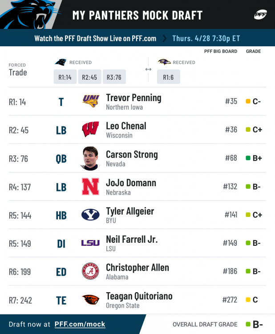The image size is (275, 334).
Task: Click the Nebraska N logo
Action: tap(90, 187)
